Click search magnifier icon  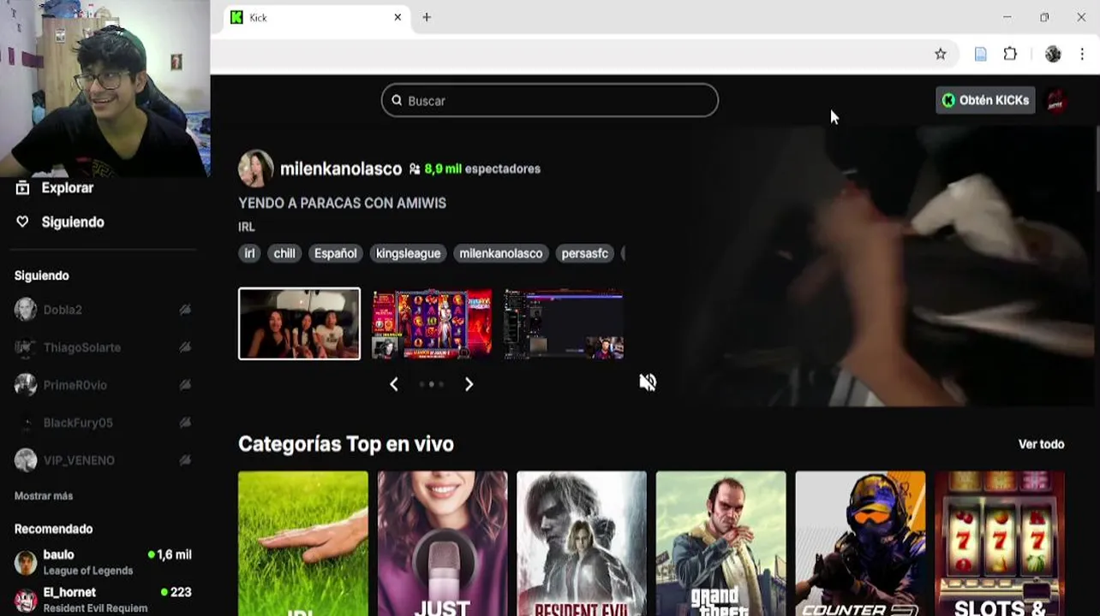(397, 100)
